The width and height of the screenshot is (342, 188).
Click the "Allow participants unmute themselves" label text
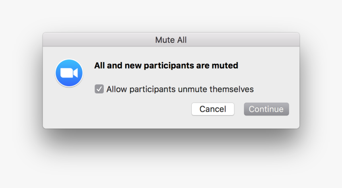pos(180,89)
